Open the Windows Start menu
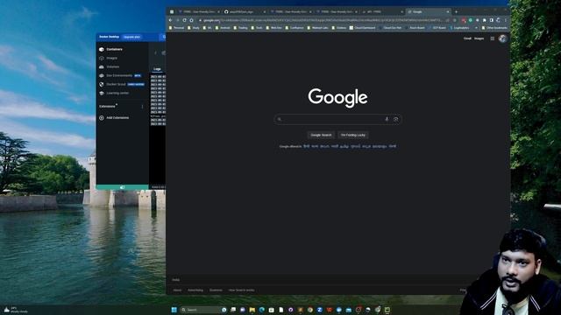Viewport: 561px width, 315px height. pos(174,310)
